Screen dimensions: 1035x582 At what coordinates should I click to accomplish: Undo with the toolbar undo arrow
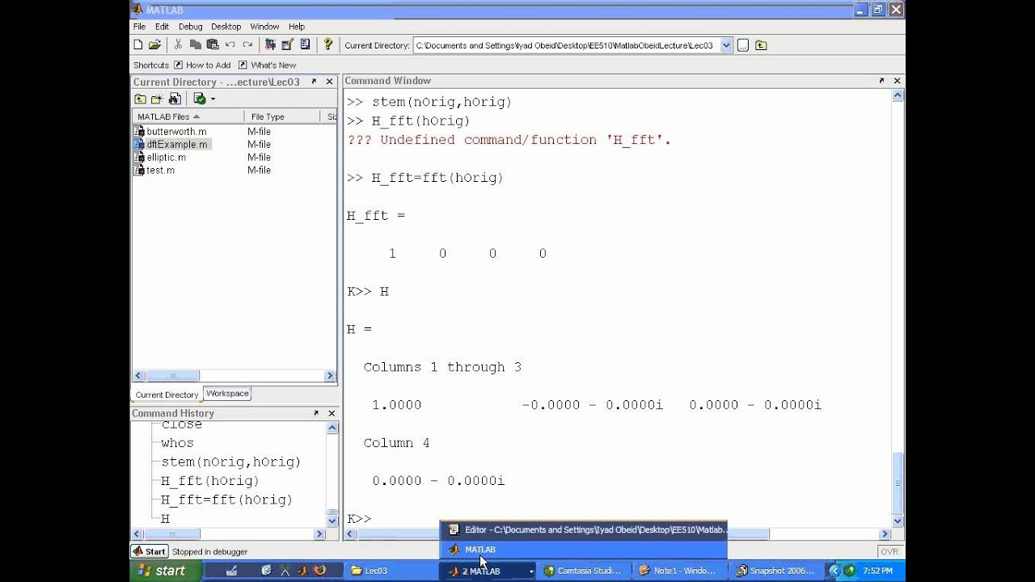coord(230,45)
